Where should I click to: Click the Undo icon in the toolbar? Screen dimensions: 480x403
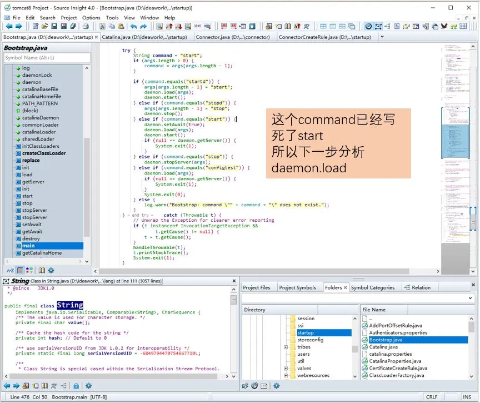point(135,26)
